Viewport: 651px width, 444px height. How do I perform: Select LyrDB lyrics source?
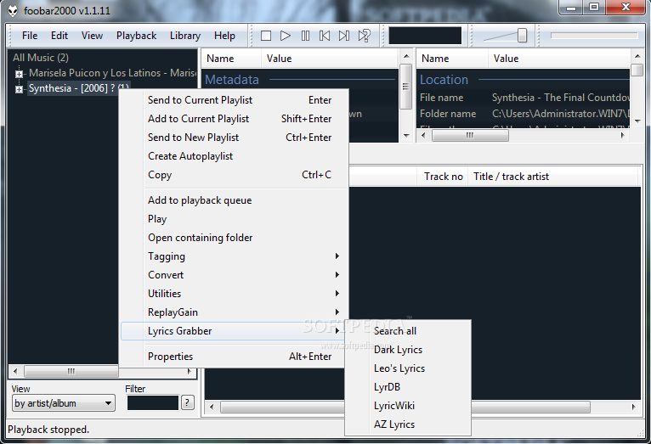pyautogui.click(x=408, y=387)
